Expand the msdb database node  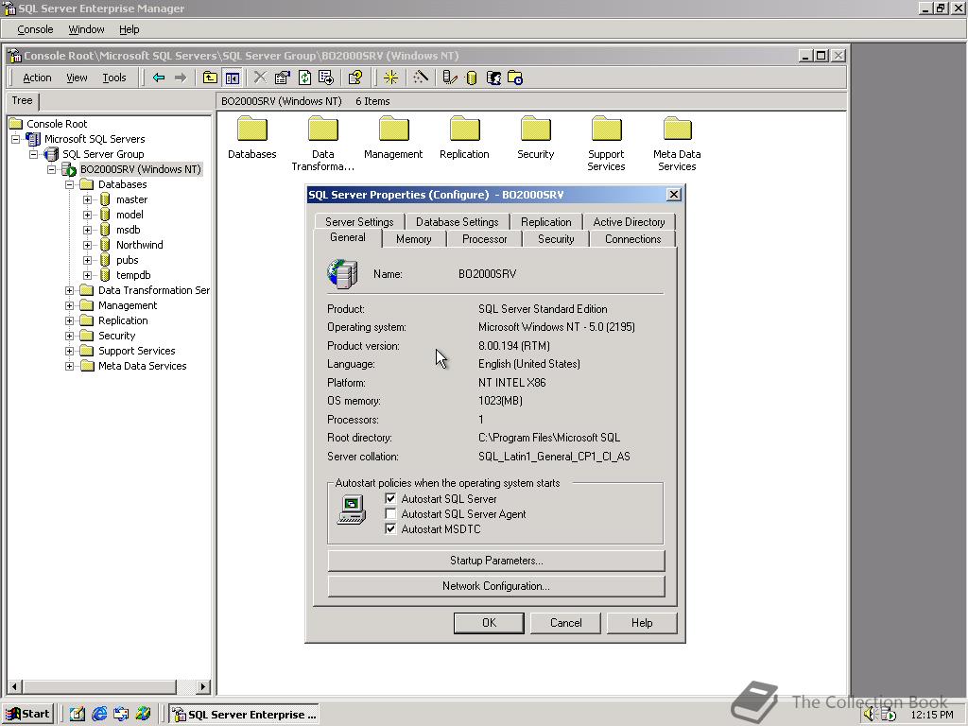(87, 230)
